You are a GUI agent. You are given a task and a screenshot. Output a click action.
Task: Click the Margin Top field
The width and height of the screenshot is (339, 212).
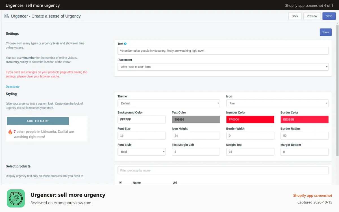250,152
